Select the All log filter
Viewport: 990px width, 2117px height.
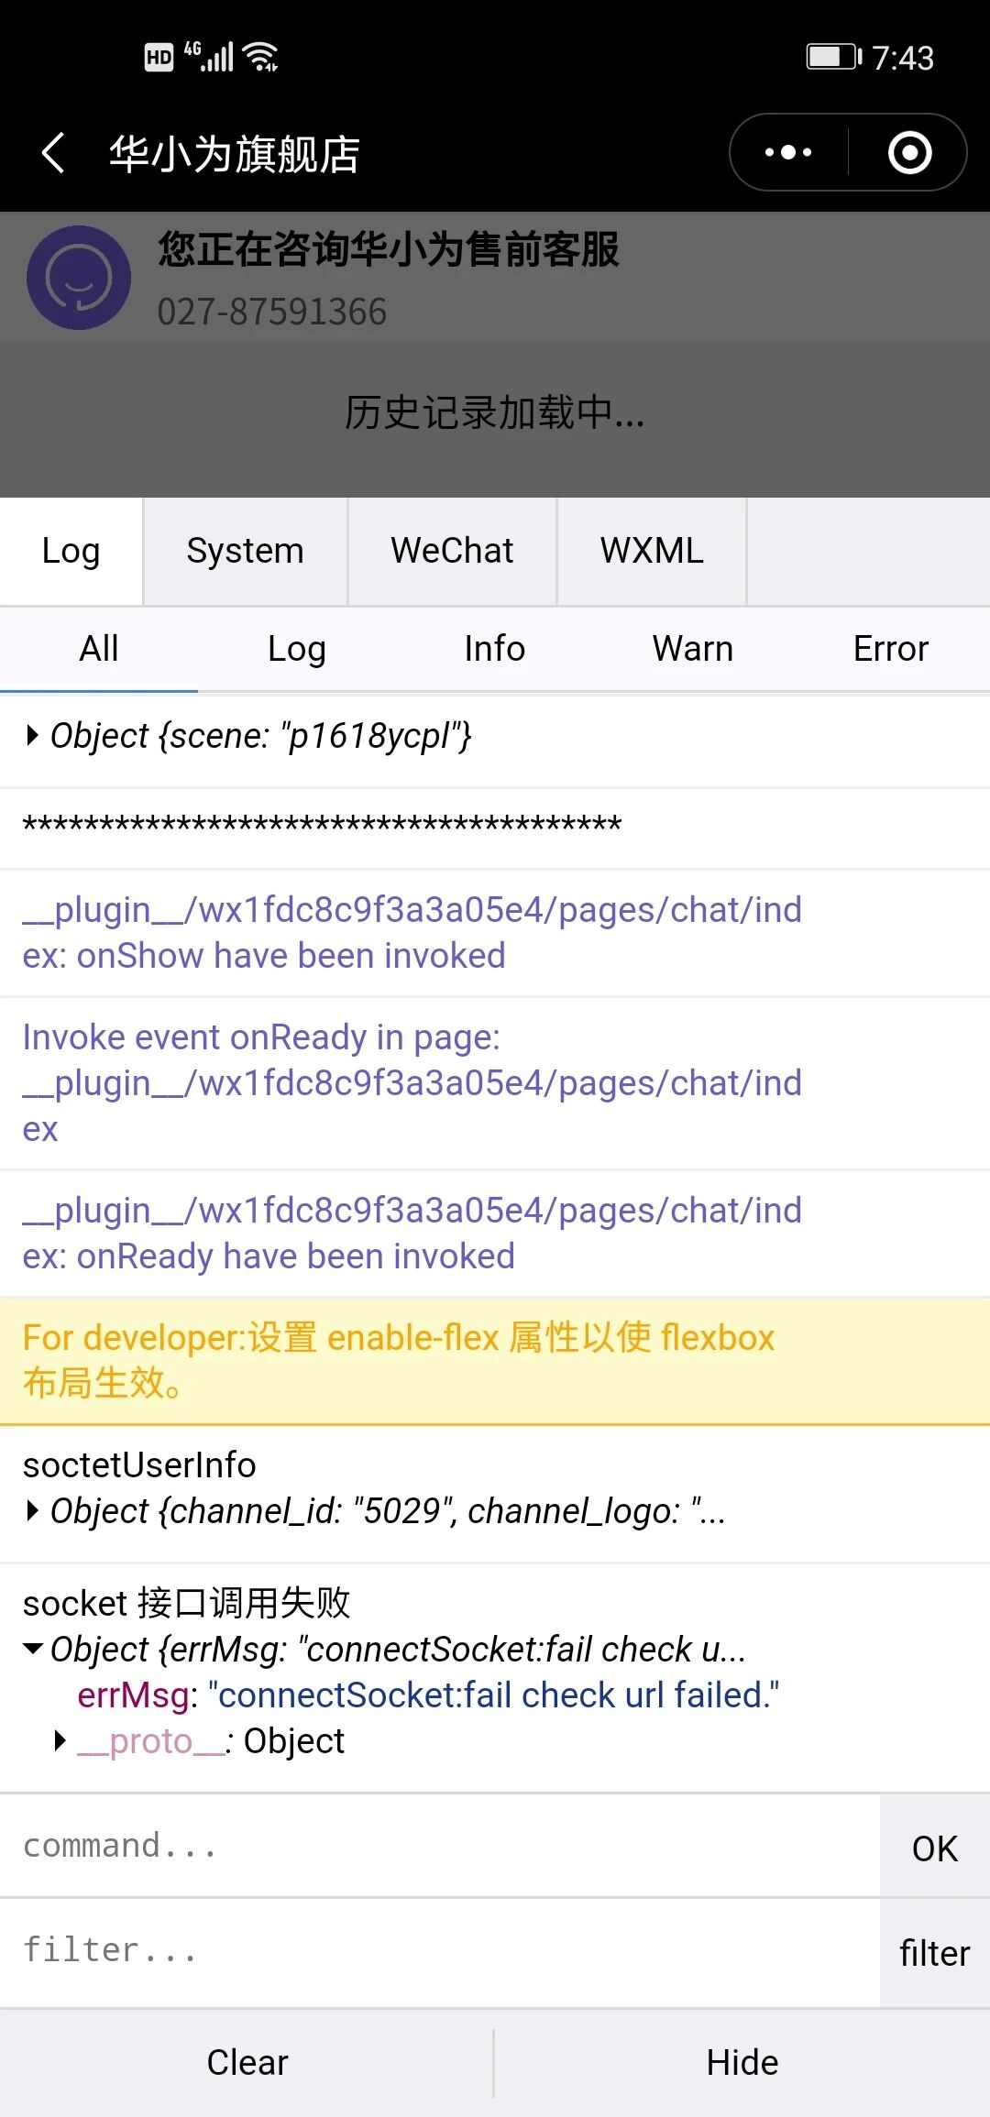click(x=99, y=649)
